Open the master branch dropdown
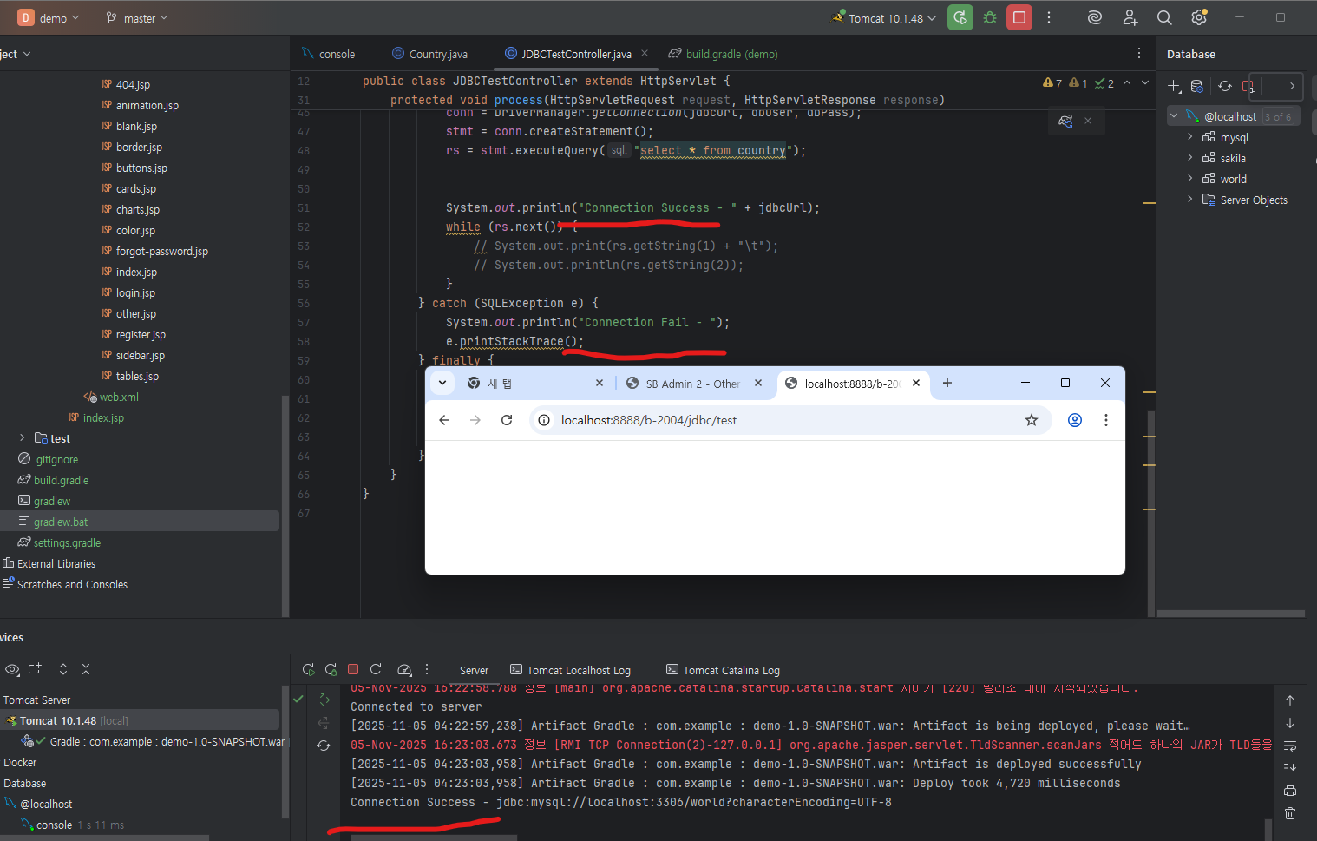This screenshot has width=1317, height=841. pyautogui.click(x=137, y=18)
